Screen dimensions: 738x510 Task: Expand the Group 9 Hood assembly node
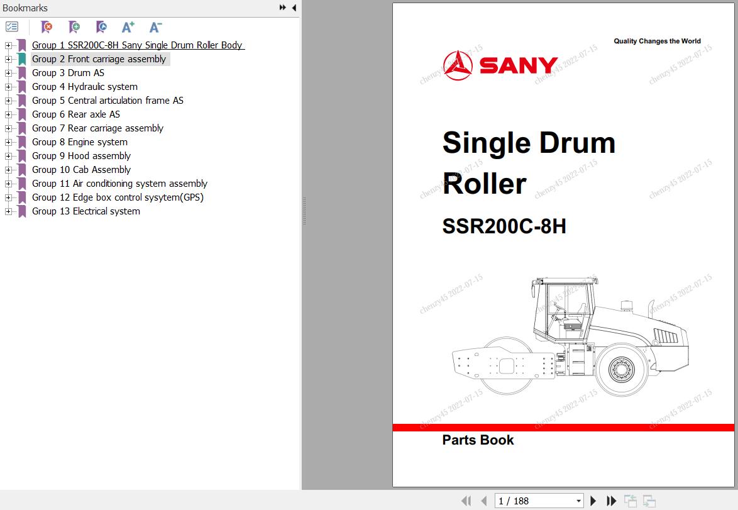(8, 157)
